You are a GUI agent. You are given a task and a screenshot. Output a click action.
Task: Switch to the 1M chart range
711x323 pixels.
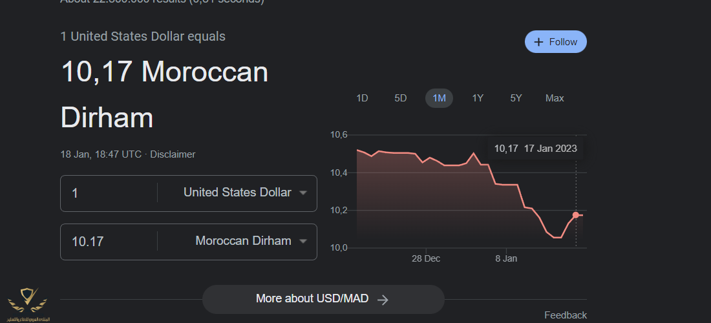tap(439, 98)
